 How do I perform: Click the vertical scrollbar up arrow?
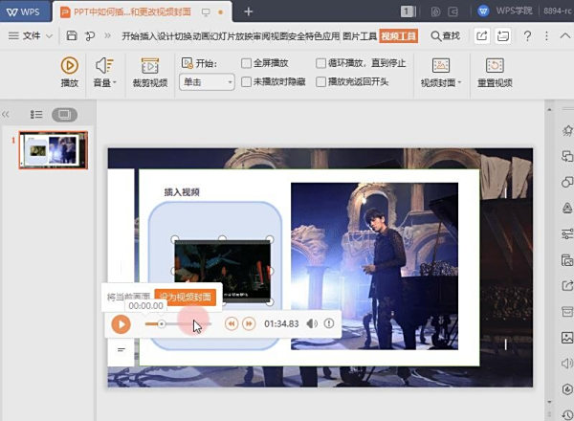(549, 109)
